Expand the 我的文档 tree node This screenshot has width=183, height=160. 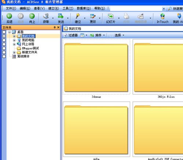pyautogui.click(x=14, y=36)
